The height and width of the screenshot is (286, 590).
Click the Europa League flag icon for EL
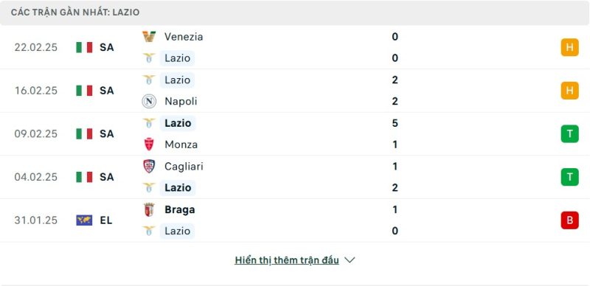tap(84, 220)
